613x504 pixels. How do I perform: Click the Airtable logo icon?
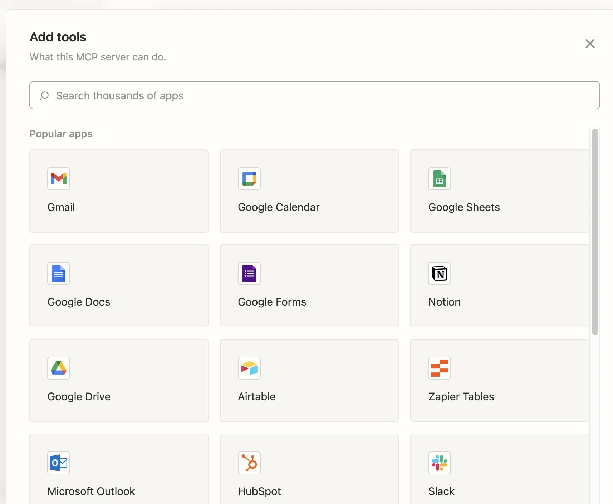(249, 368)
